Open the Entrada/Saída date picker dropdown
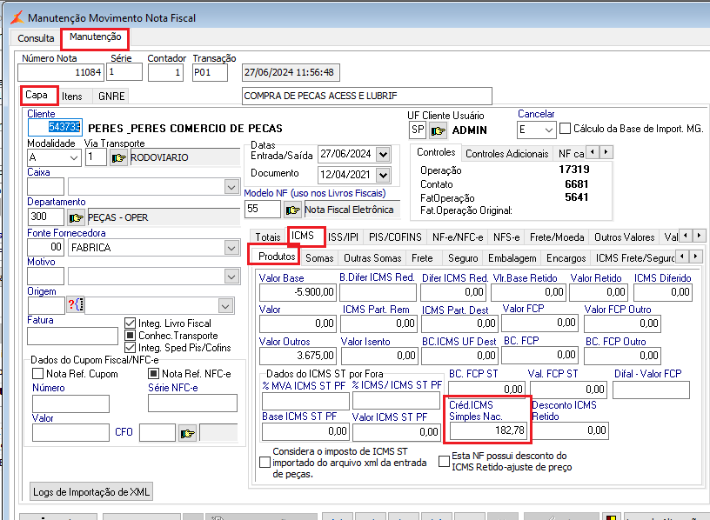Screen dimensions: 710x520 coord(383,154)
